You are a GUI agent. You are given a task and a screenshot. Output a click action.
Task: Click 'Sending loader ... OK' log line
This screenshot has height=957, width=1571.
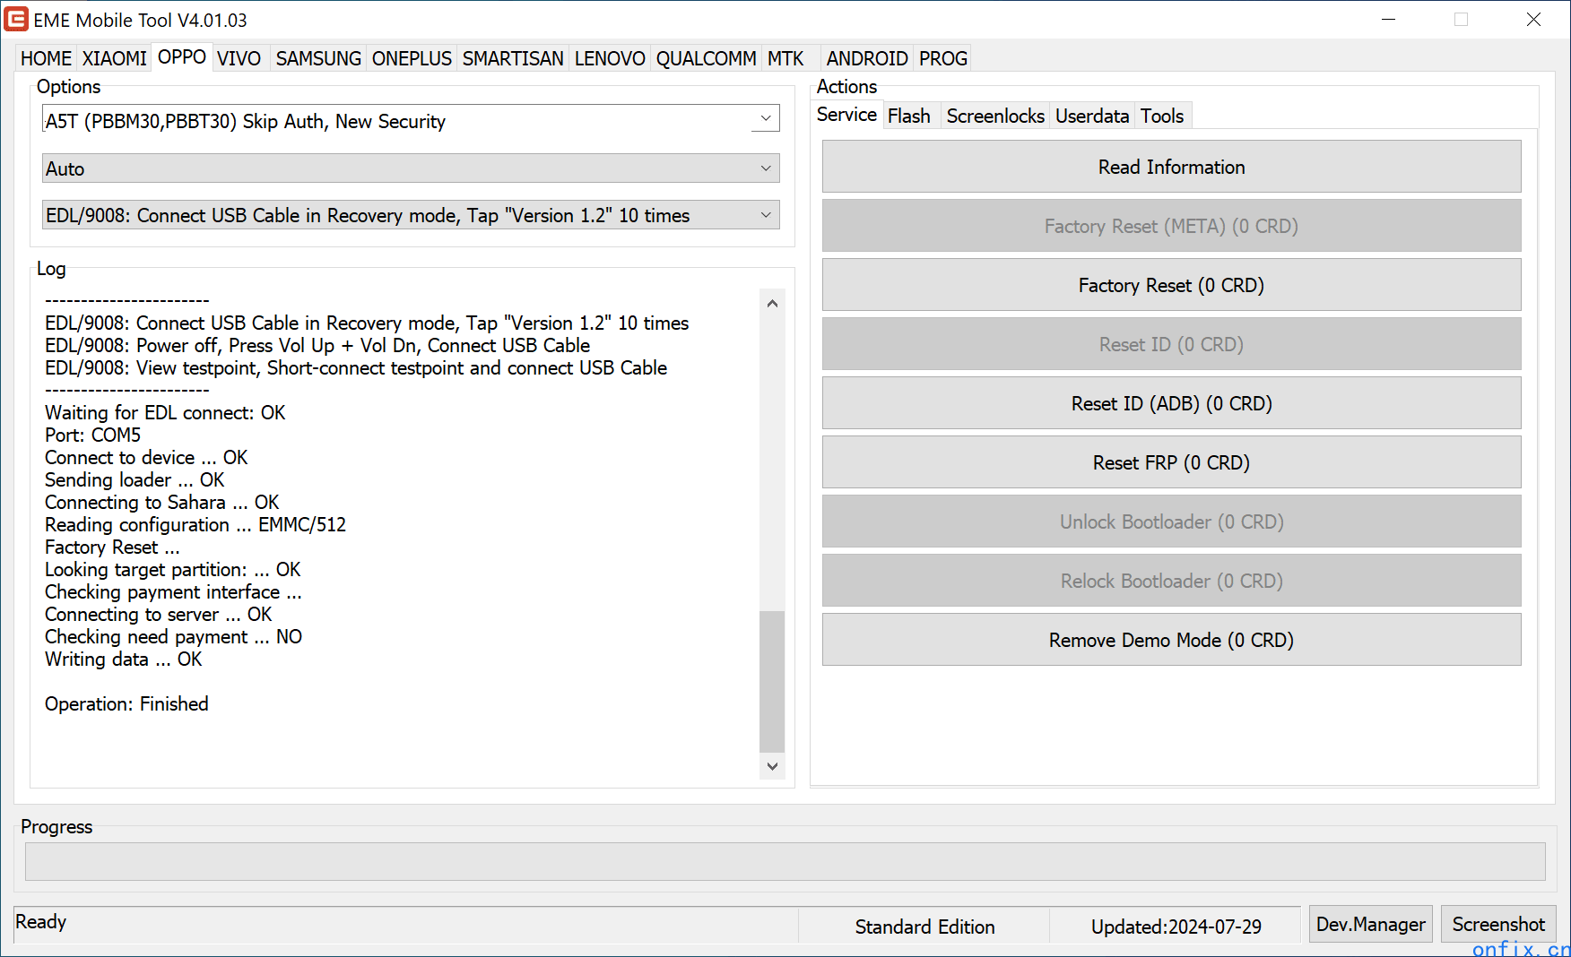coord(135,479)
